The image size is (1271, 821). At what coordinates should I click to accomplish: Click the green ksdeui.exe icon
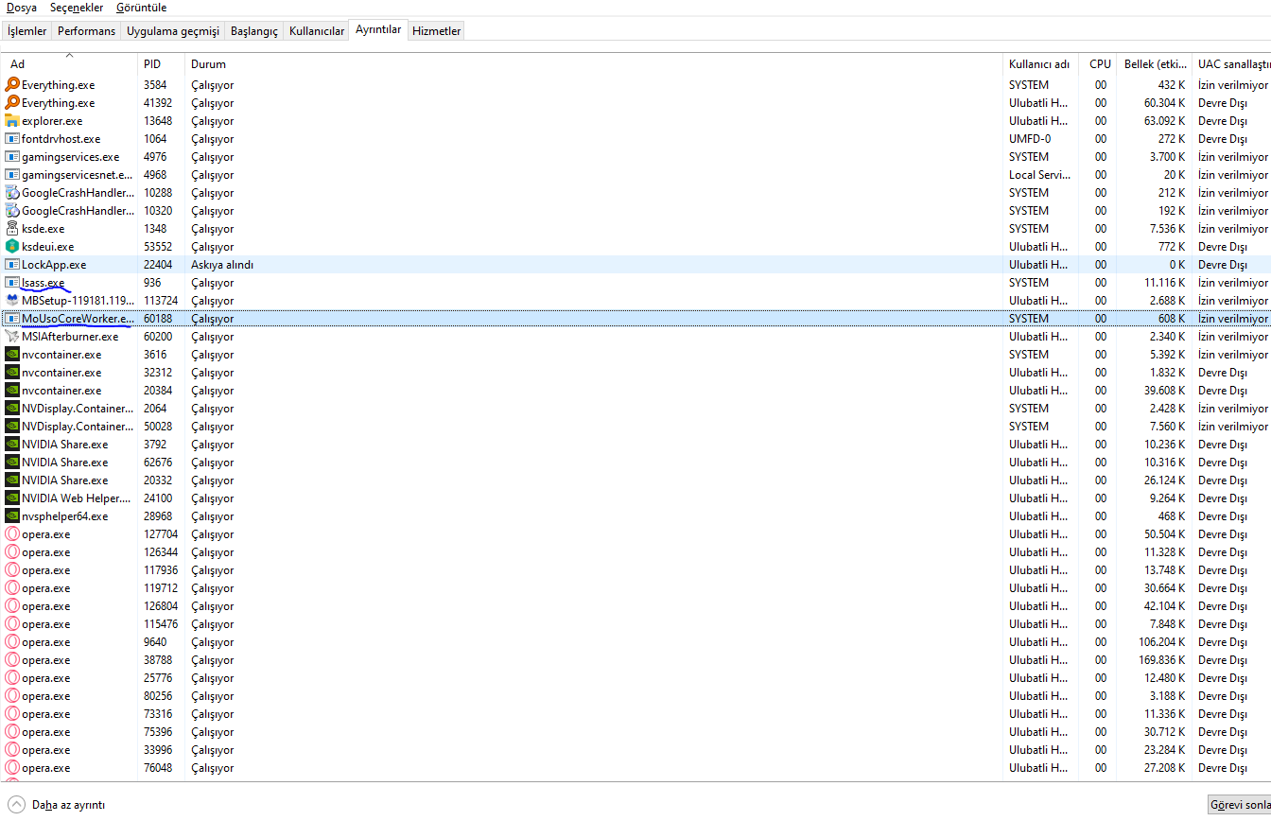coord(12,246)
